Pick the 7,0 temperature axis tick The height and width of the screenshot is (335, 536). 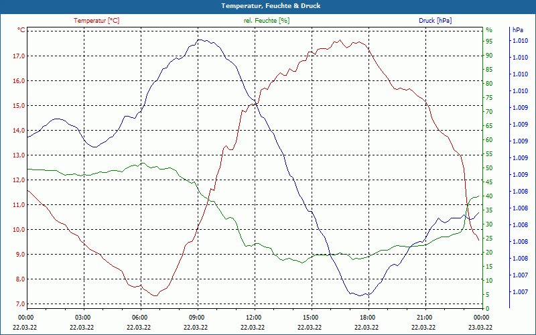pos(20,304)
